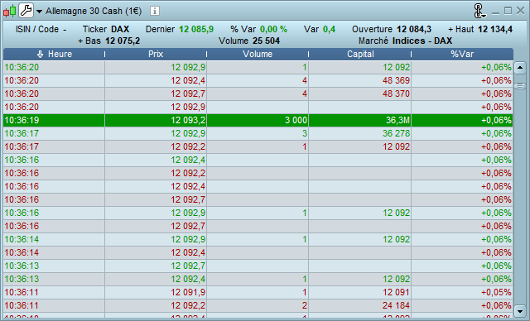Click the Dernier value 12 085,9

[196, 29]
